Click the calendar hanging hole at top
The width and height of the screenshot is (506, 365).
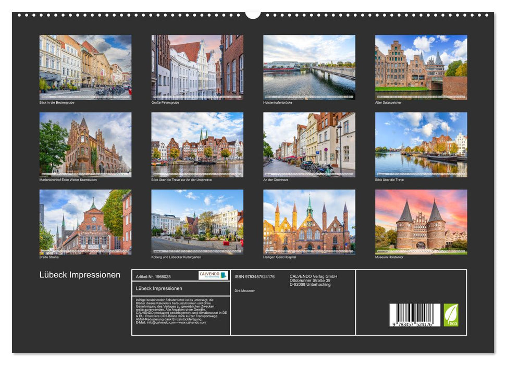[253, 14]
